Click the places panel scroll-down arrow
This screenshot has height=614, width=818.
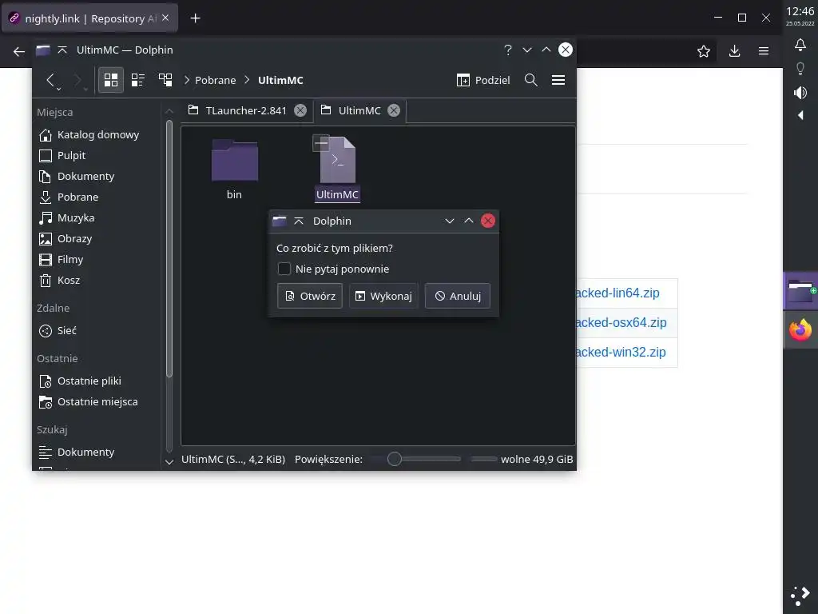click(169, 461)
